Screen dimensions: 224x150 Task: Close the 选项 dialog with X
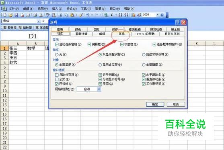[183, 22]
